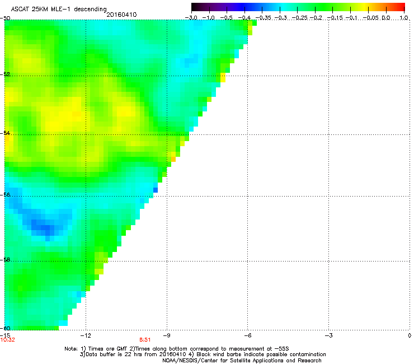
Task: Click the red '10:32' time stamp
Action: [8, 340]
